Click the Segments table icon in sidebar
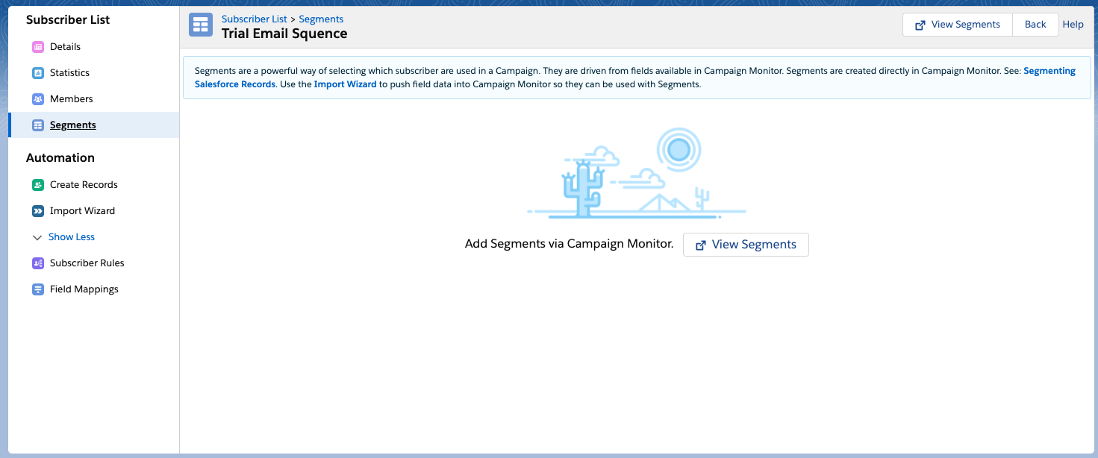1098x458 pixels. point(38,125)
